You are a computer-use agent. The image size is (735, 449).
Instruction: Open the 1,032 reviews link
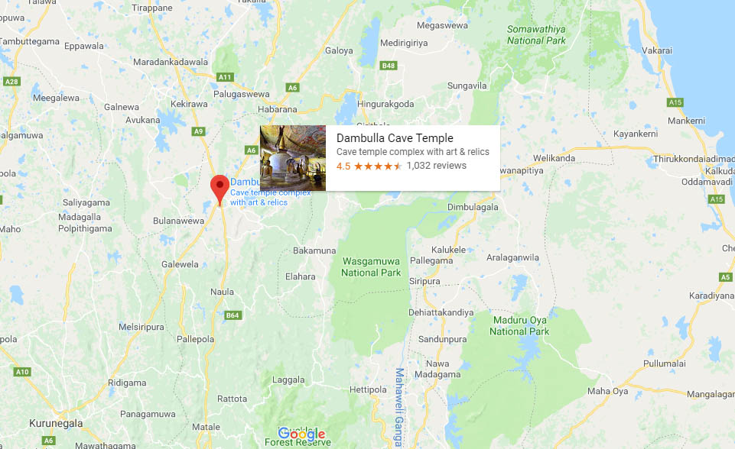(x=437, y=165)
